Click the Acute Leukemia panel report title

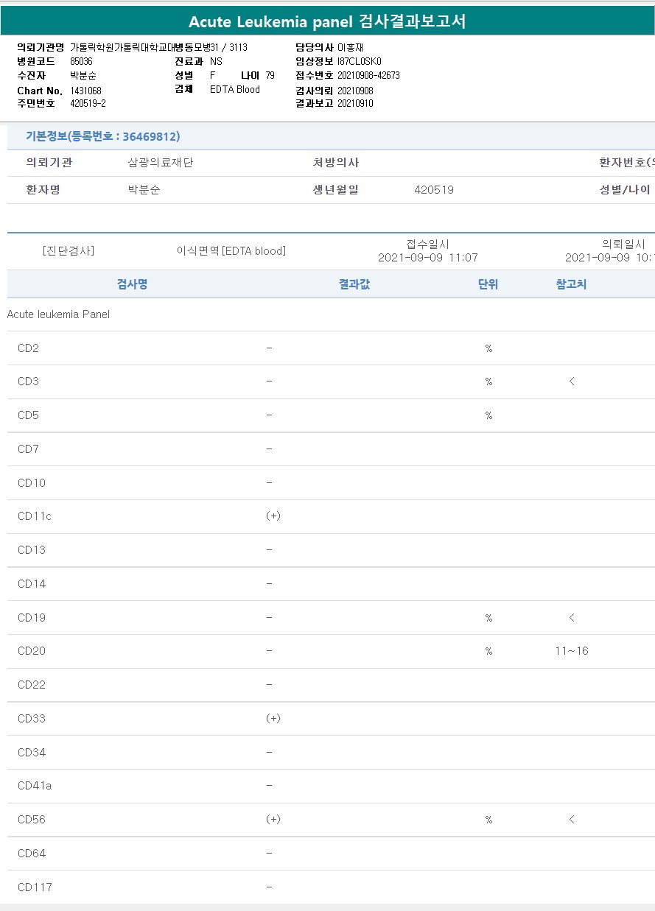(327, 21)
